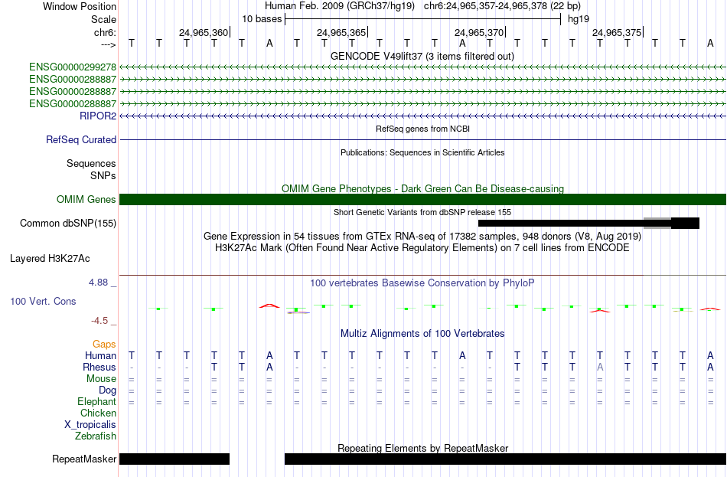Click the hg19 label beside the scale bar

pyautogui.click(x=579, y=19)
